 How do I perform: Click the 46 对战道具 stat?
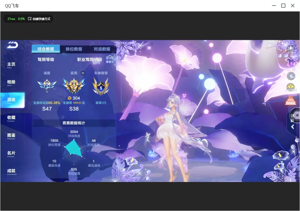pyautogui.click(x=94, y=142)
